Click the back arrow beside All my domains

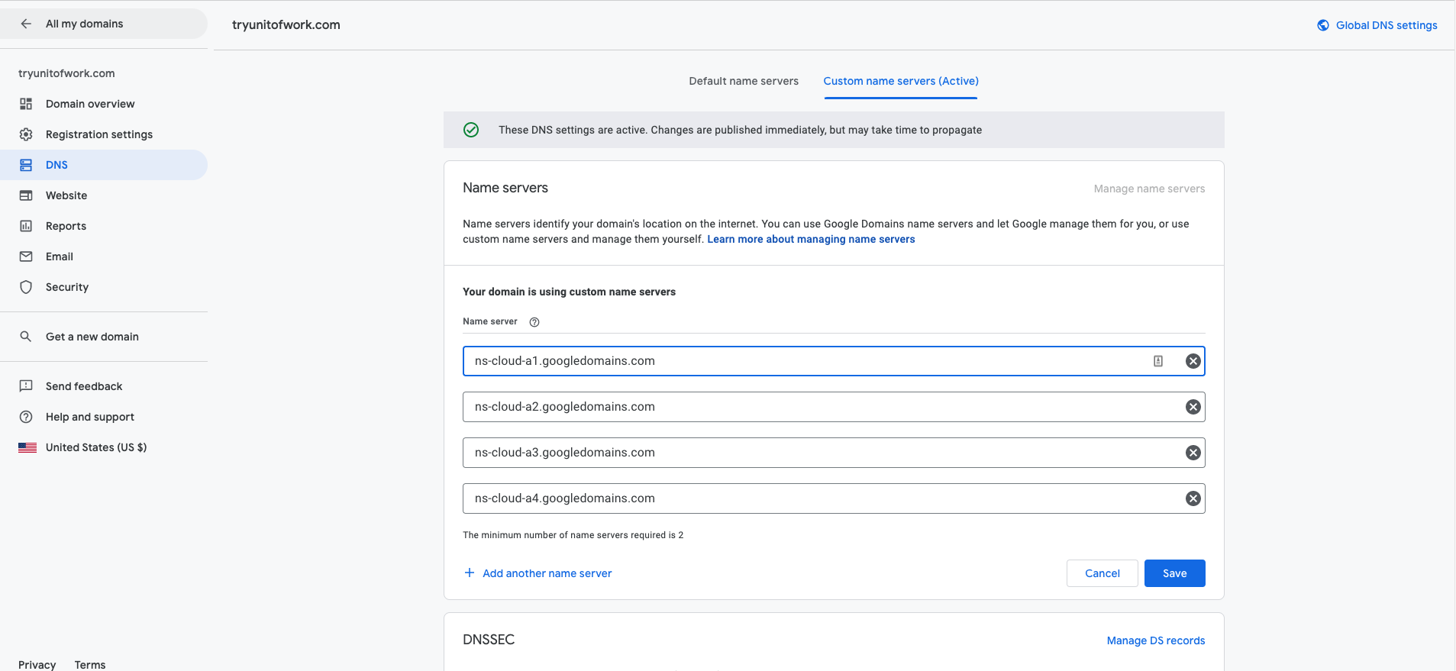26,24
